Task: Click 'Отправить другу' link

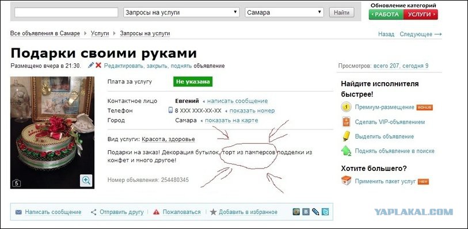Action: [121, 212]
